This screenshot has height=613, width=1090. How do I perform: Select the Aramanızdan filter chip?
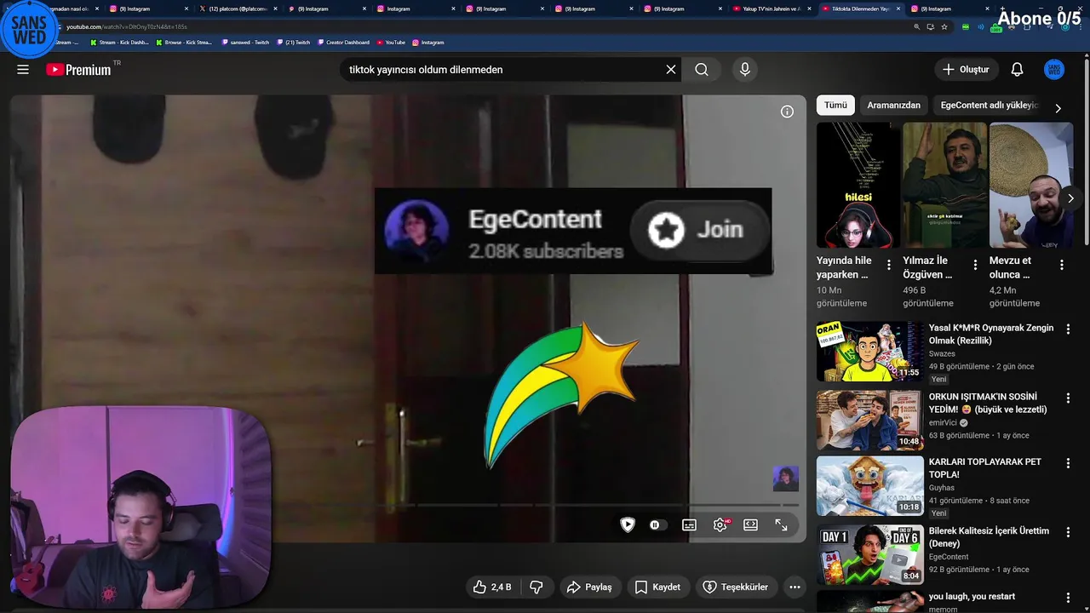tap(893, 105)
